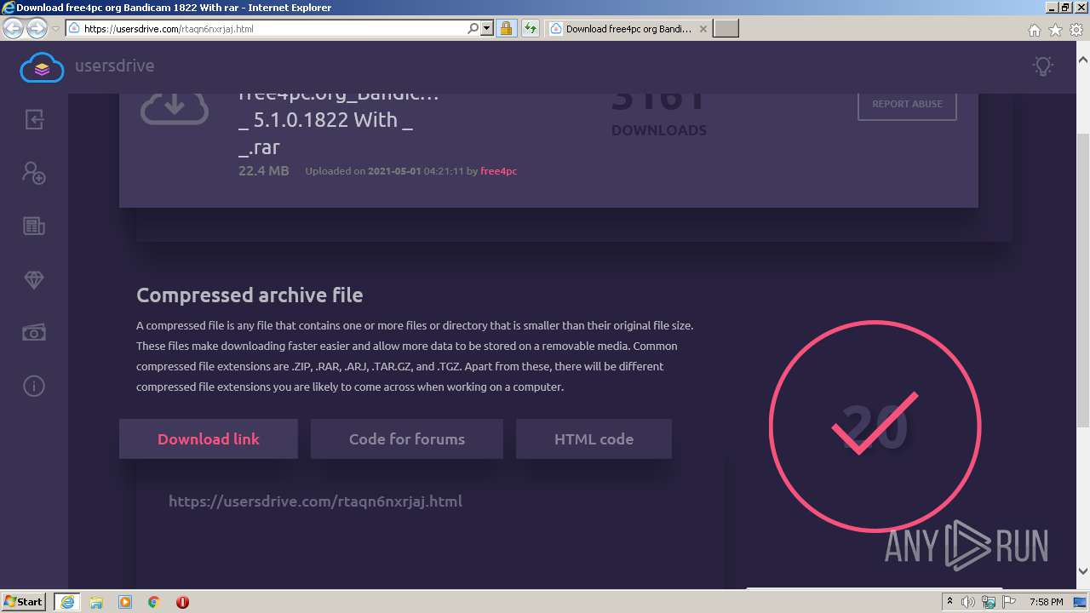Screen dimensions: 1090x613
Task: Open the news sidebar icon
Action: pos(34,226)
